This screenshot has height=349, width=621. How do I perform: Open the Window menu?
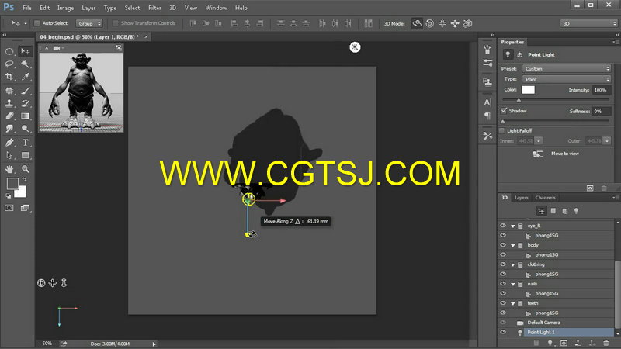216,8
